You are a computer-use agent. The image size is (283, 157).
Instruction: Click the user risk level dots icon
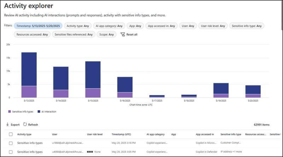pyautogui.click(x=90, y=152)
